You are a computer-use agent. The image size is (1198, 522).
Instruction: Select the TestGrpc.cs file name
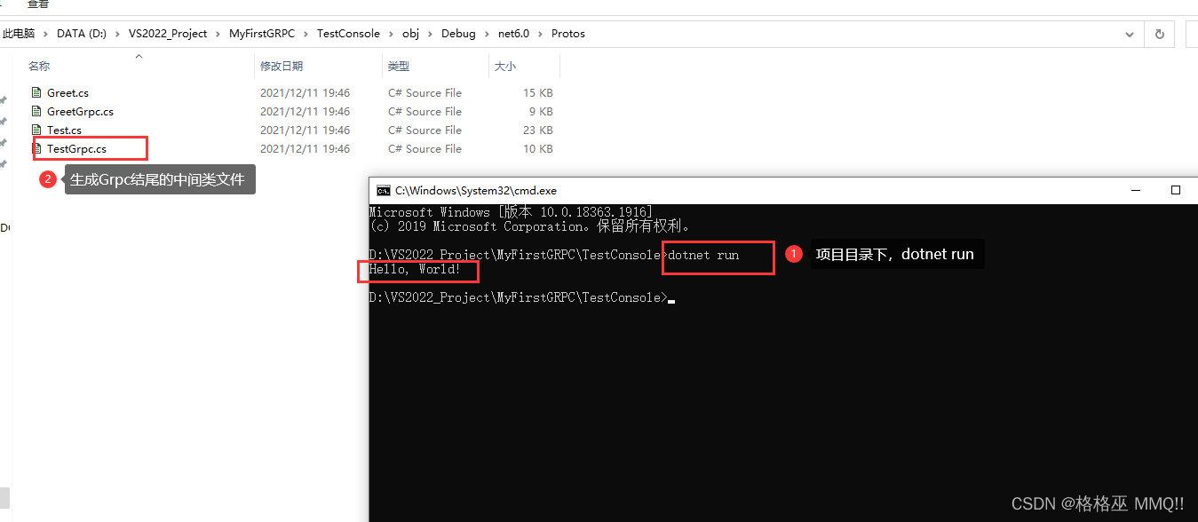pyautogui.click(x=76, y=148)
